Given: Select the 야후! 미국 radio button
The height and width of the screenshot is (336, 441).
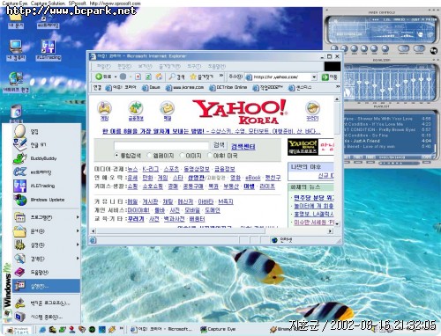Looking at the screenshot, I should (210, 155).
